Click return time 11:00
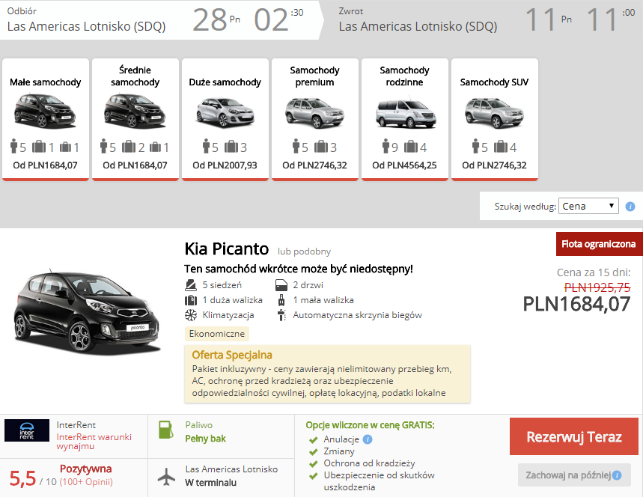643x497 pixels. click(x=611, y=19)
